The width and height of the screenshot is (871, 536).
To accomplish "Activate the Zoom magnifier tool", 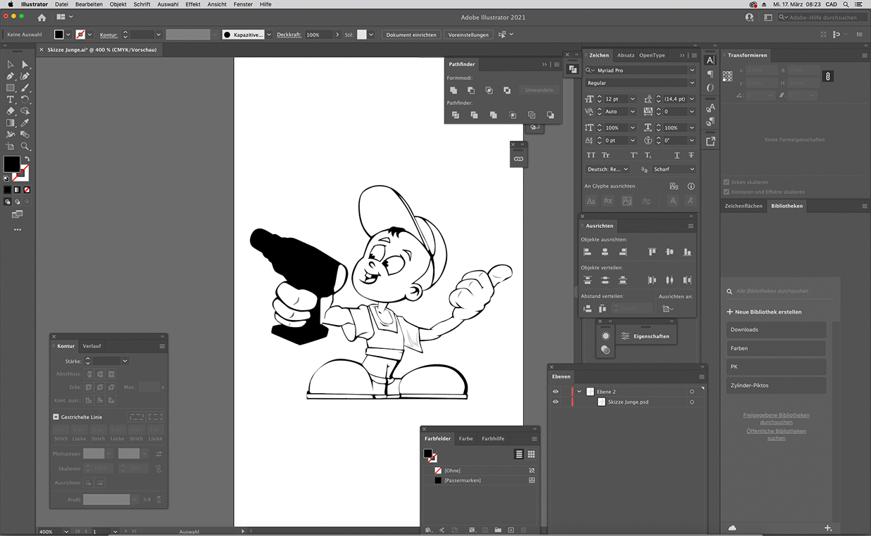I will pyautogui.click(x=25, y=146).
